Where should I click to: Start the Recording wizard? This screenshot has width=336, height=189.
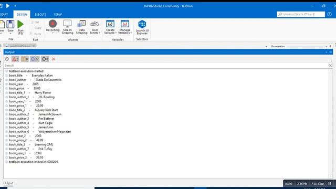click(x=52, y=26)
